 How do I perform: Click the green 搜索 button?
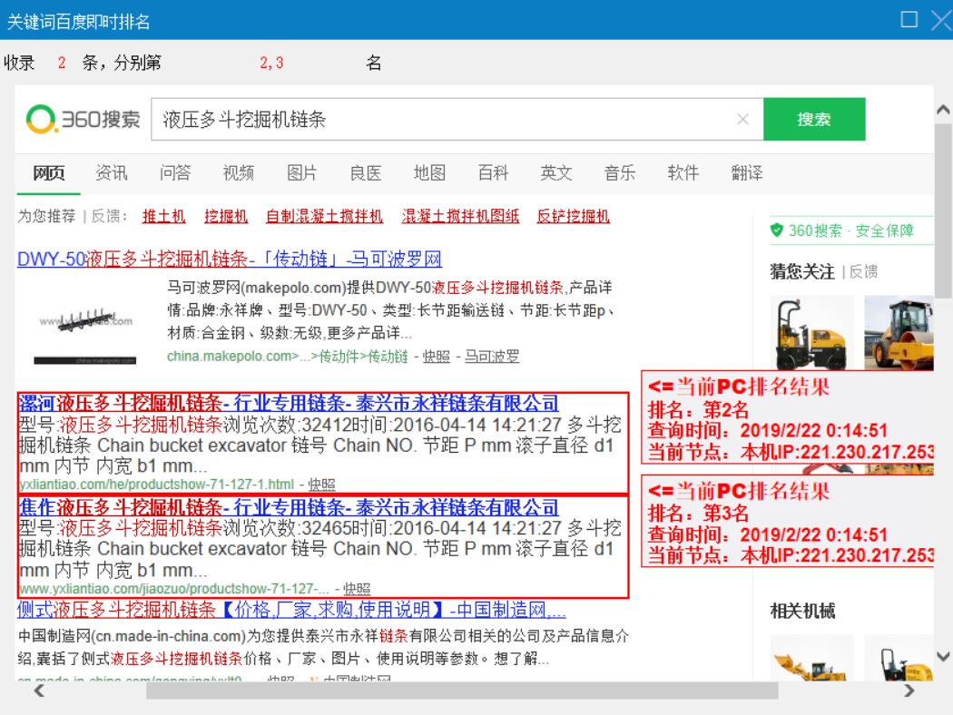click(x=814, y=119)
